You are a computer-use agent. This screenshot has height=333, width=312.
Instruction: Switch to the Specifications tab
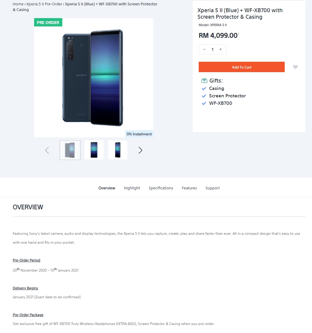(161, 188)
